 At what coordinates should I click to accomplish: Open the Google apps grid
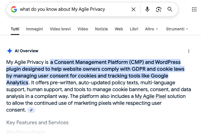pyautogui.click(x=194, y=9)
